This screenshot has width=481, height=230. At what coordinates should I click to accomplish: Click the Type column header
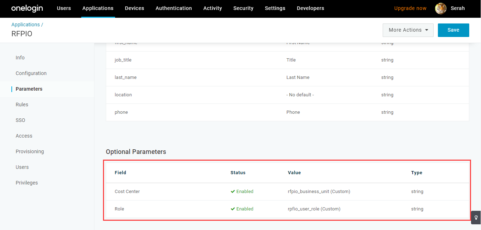[x=417, y=173]
